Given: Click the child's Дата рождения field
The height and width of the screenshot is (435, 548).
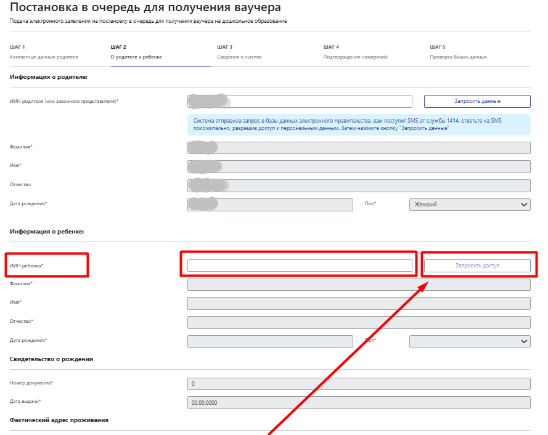Looking at the screenshot, I should click(270, 341).
